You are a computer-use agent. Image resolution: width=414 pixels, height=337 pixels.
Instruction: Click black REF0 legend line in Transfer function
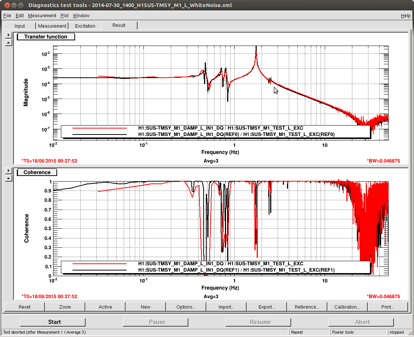point(99,135)
